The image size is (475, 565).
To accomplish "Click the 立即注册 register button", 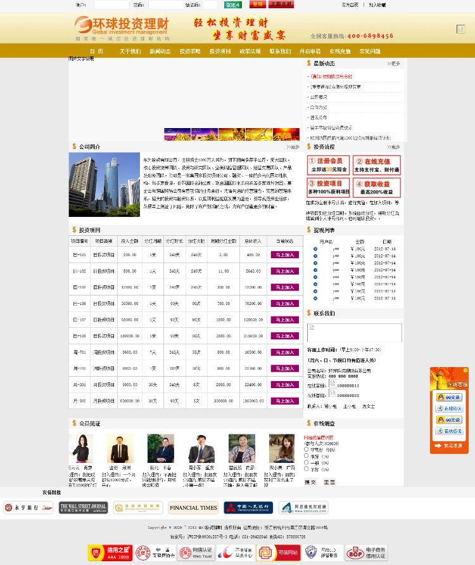I will pos(281,4).
